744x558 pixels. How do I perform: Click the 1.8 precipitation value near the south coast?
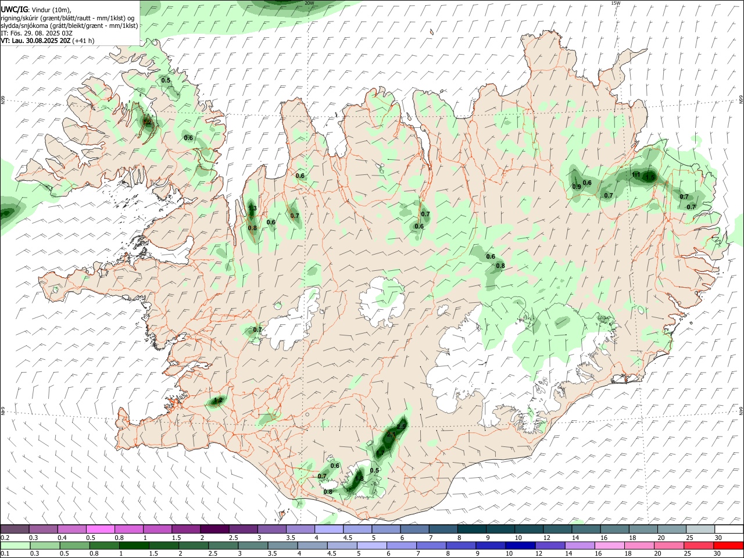359,479
